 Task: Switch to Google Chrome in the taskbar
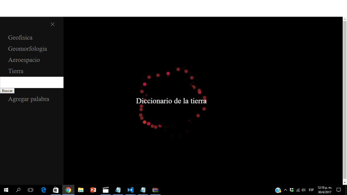(68, 190)
